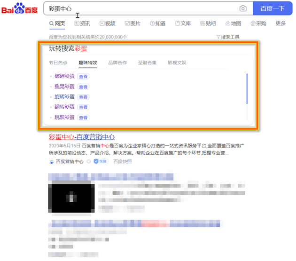
Task: Select the 影视文娱 easter egg tab
Action: pyautogui.click(x=177, y=63)
